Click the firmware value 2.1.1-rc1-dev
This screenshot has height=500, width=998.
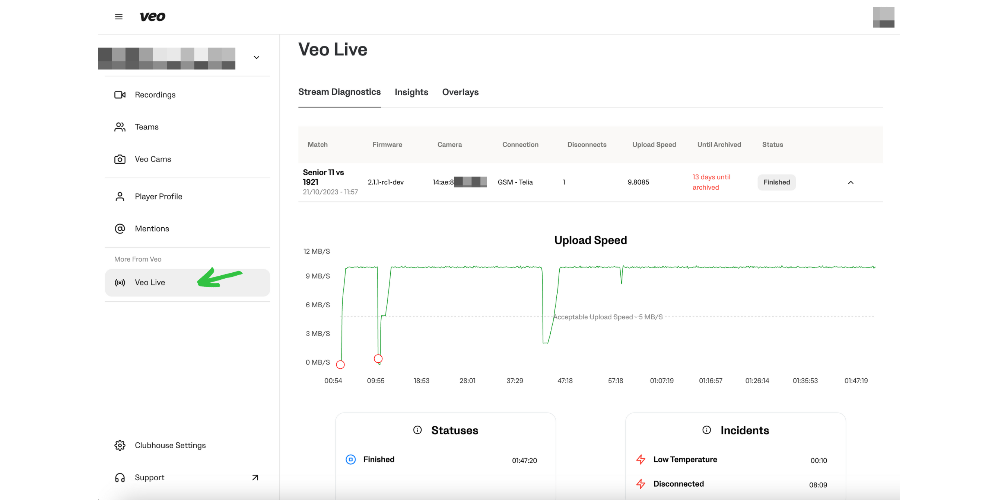coord(385,182)
